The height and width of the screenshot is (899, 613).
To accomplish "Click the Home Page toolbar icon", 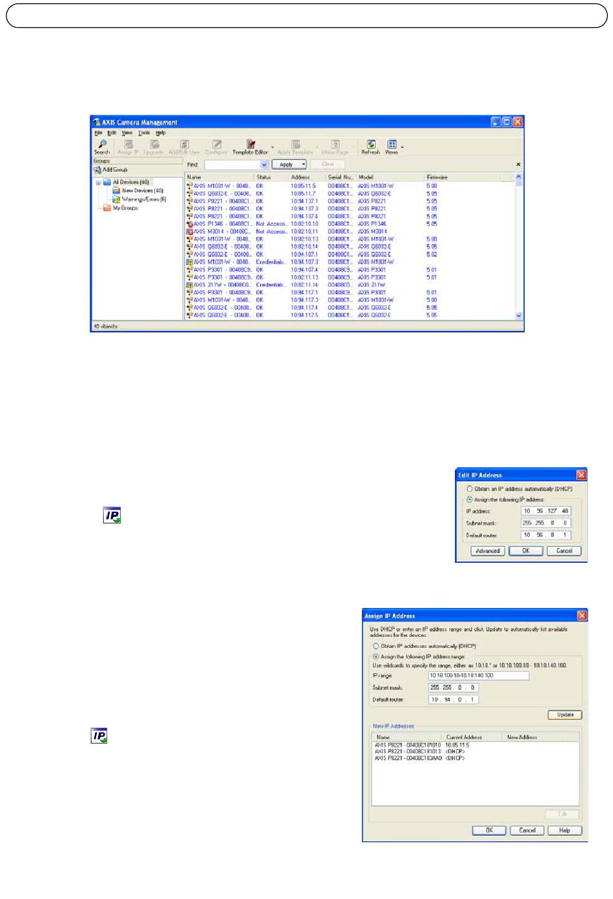I will click(x=335, y=145).
